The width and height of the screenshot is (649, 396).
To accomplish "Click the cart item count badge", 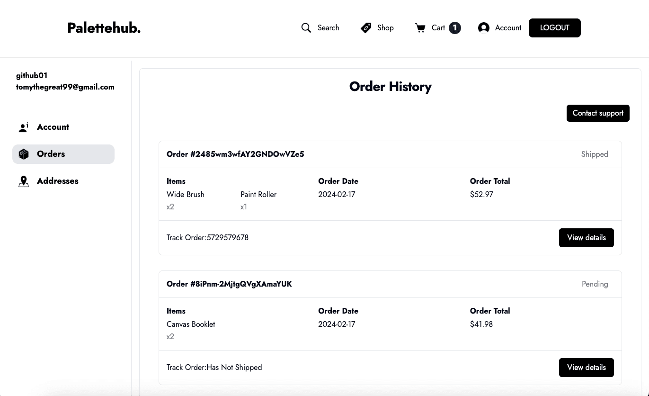I will tap(455, 28).
